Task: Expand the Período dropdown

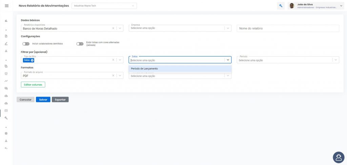Action: pos(336,60)
